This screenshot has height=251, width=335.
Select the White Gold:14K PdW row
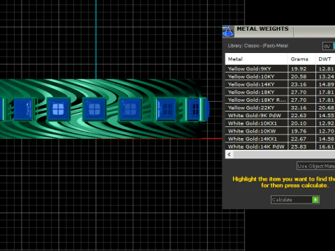point(280,146)
